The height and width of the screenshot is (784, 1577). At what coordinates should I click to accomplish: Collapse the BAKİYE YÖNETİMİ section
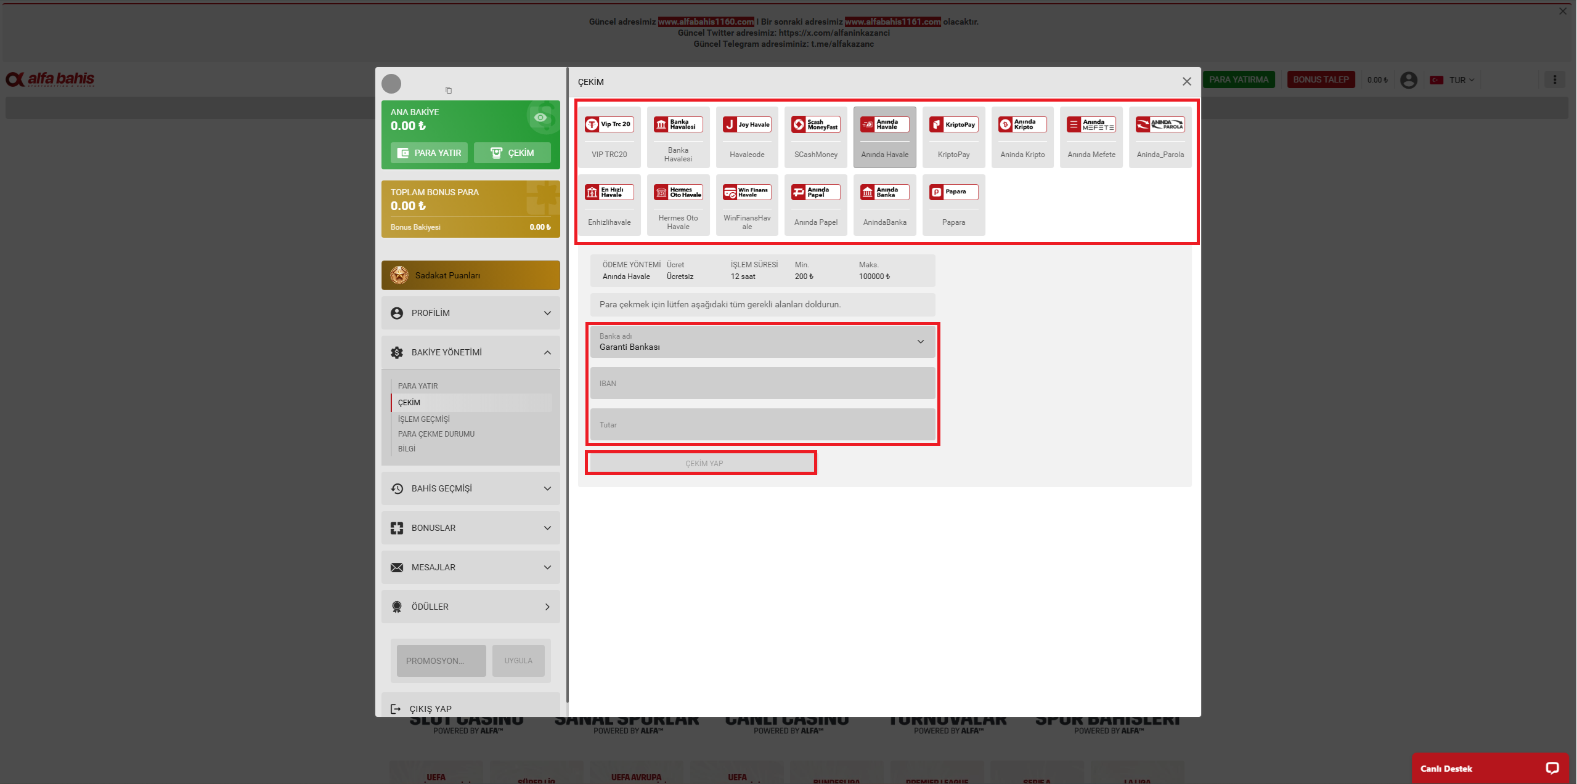coord(471,352)
